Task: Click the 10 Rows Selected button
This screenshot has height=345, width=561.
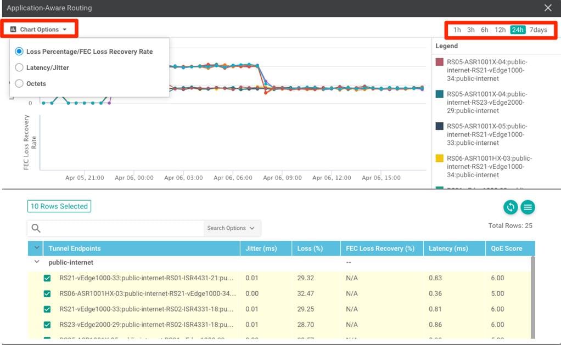Action: (x=59, y=206)
